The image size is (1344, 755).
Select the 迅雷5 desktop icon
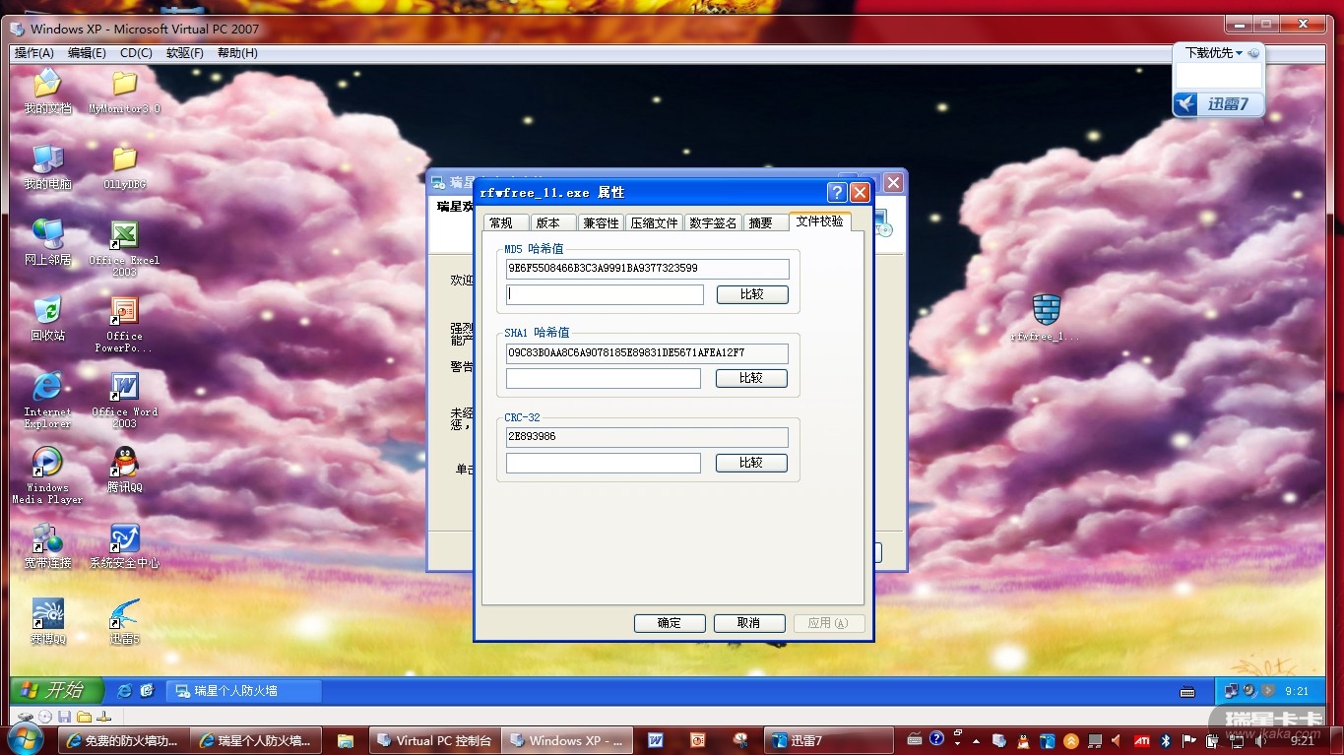(x=124, y=622)
